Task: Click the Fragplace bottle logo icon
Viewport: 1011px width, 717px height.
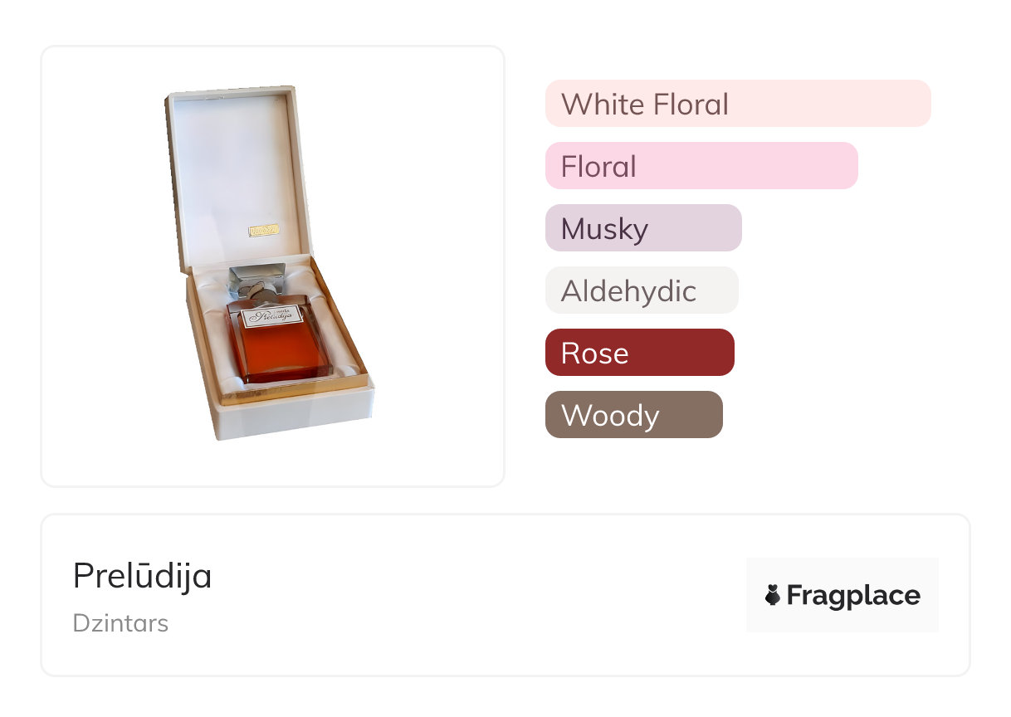Action: [x=773, y=595]
